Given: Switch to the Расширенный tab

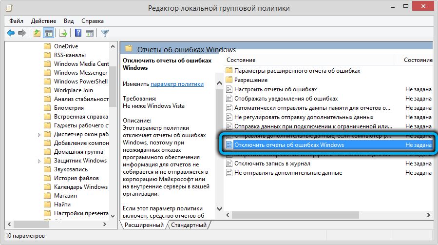Looking at the screenshot, I should click(x=144, y=225).
